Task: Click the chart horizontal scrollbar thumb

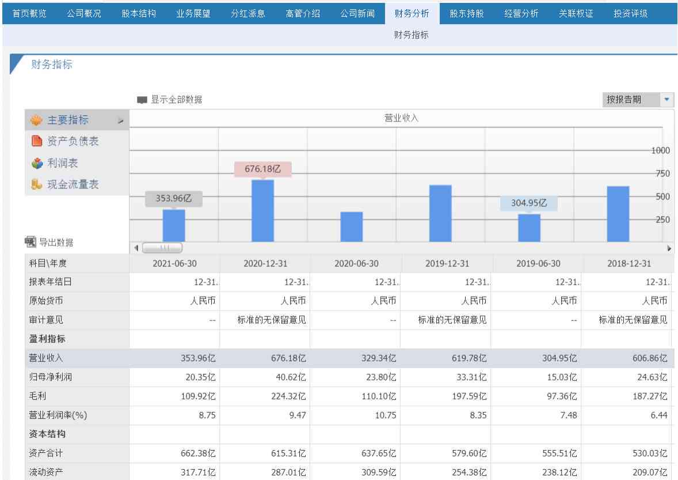Action: coord(162,248)
